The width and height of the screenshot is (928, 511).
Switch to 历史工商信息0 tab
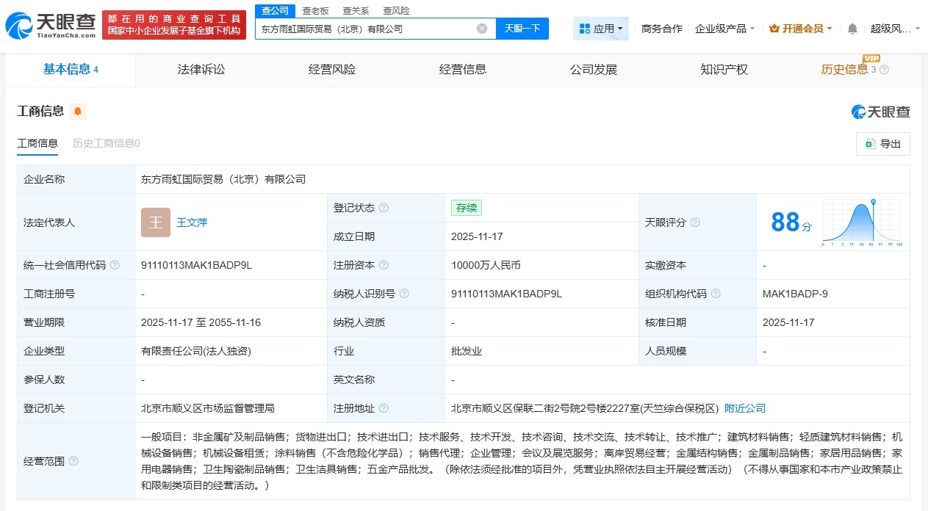[x=105, y=144]
